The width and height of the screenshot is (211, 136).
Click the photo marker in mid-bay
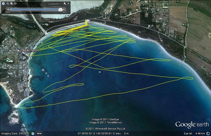(x=99, y=72)
